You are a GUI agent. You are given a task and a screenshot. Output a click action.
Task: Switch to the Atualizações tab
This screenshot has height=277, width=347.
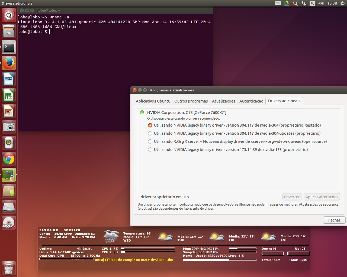coord(223,101)
